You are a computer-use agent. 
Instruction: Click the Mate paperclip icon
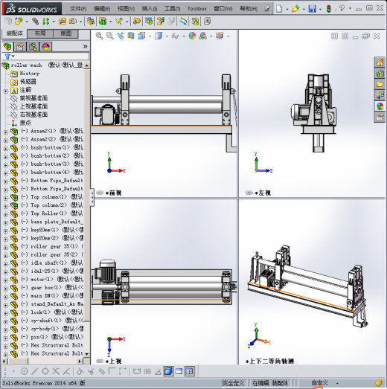tap(36, 22)
